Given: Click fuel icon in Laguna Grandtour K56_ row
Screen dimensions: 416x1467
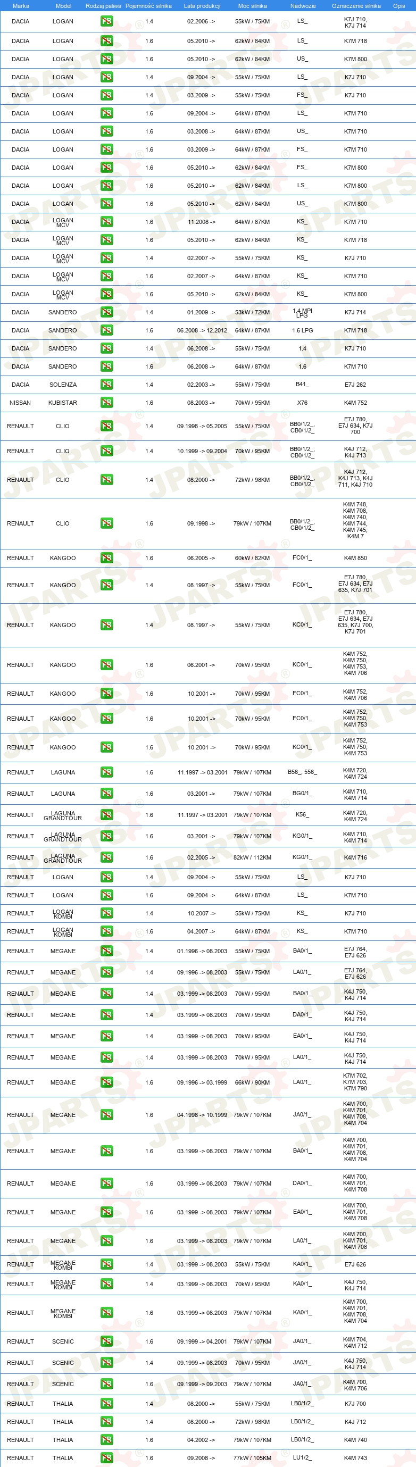Looking at the screenshot, I should [x=106, y=815].
